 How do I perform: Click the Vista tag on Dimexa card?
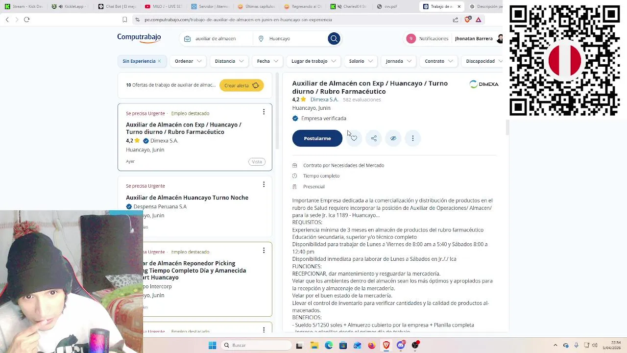click(x=257, y=162)
